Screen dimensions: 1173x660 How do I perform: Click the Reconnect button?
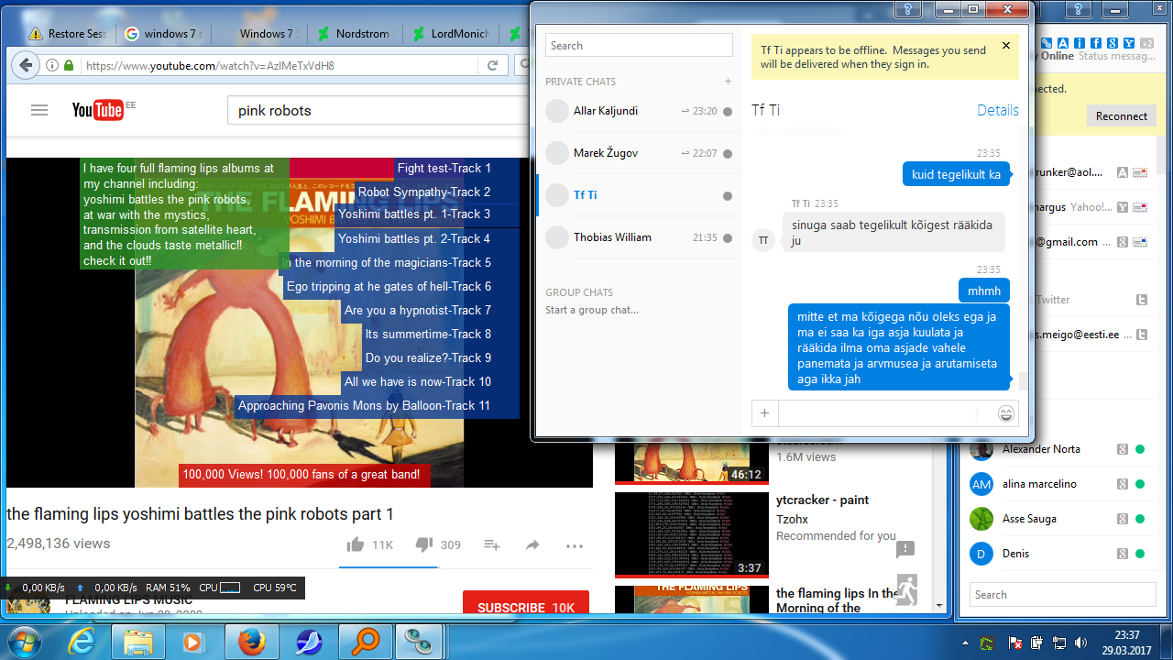tap(1121, 116)
